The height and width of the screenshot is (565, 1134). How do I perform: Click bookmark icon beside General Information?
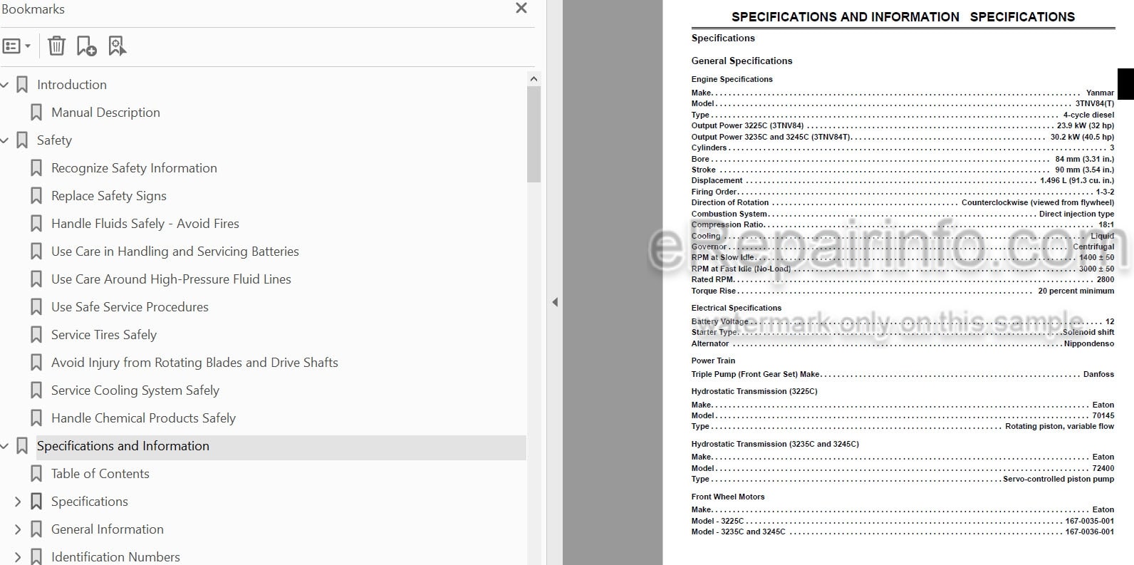(x=36, y=529)
